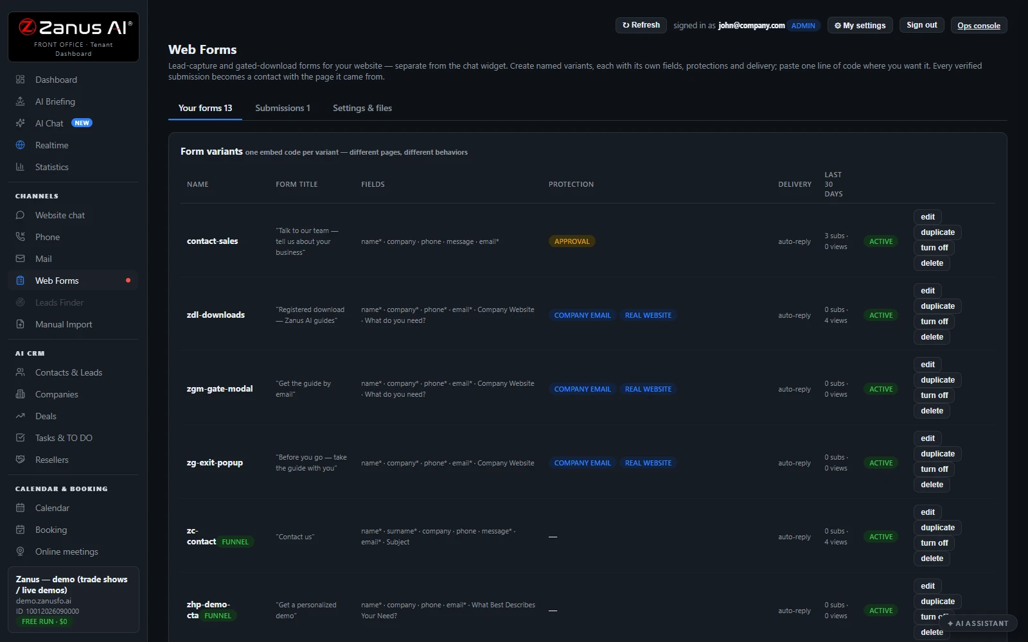Open the Dashboard grid icon
Screen dimensions: 1028x642
pos(20,80)
